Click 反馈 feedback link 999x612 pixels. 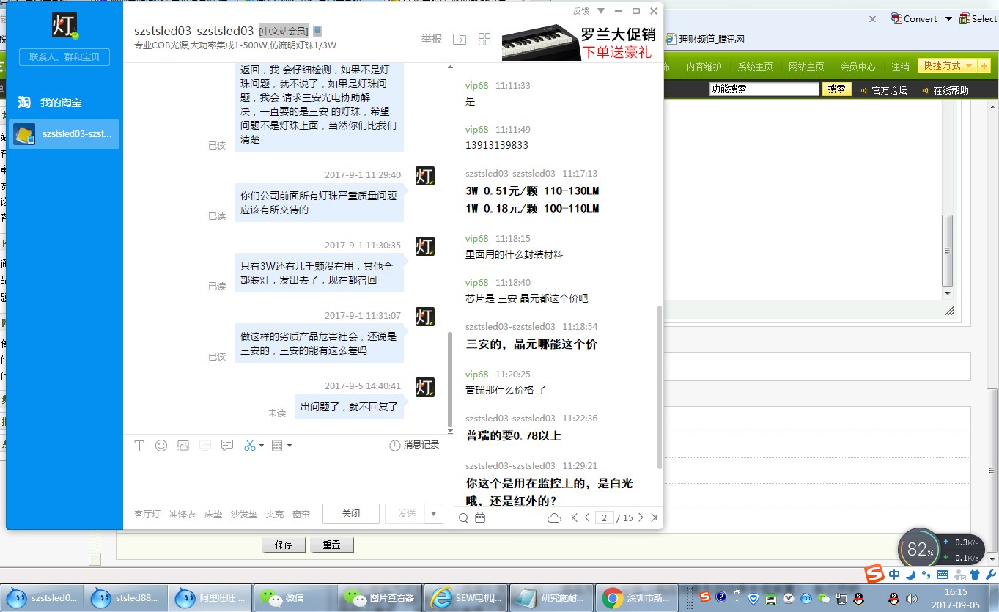581,11
